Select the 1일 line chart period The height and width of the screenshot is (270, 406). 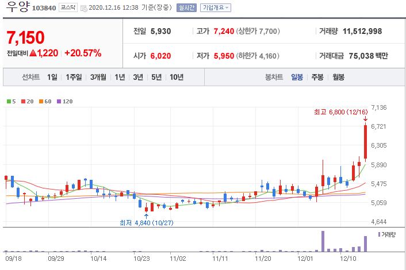[x=52, y=78]
